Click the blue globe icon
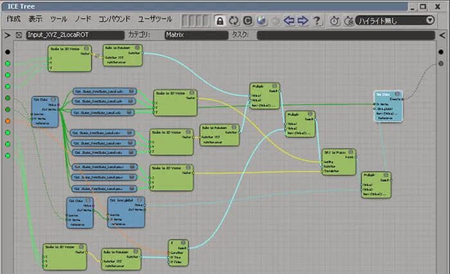Viewport: 450px width, 274px height. pos(262,21)
